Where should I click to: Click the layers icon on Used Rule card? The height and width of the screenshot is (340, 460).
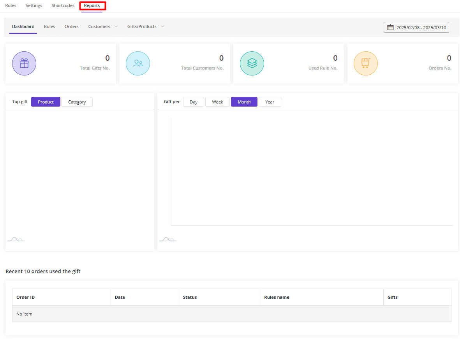pos(252,63)
